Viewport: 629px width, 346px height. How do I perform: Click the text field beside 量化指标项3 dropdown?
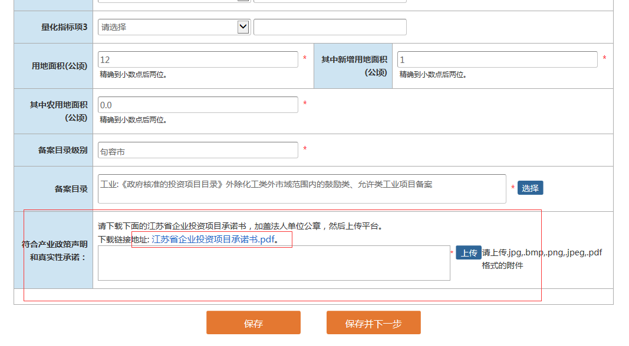330,27
